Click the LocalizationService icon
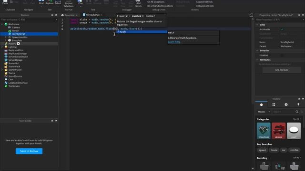The height and width of the screenshot is (171, 305). (x=6, y=83)
